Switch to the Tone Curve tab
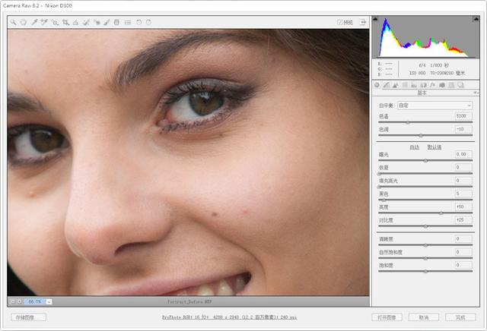487x331 pixels. point(386,85)
